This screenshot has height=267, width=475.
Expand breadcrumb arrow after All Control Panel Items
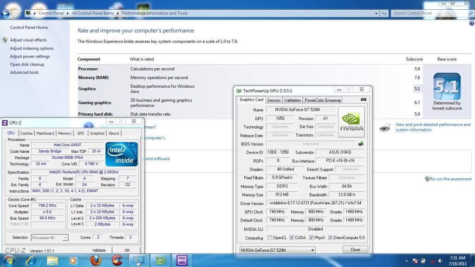(x=118, y=13)
